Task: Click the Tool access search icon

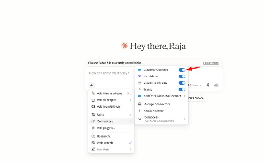Action: 140,119
